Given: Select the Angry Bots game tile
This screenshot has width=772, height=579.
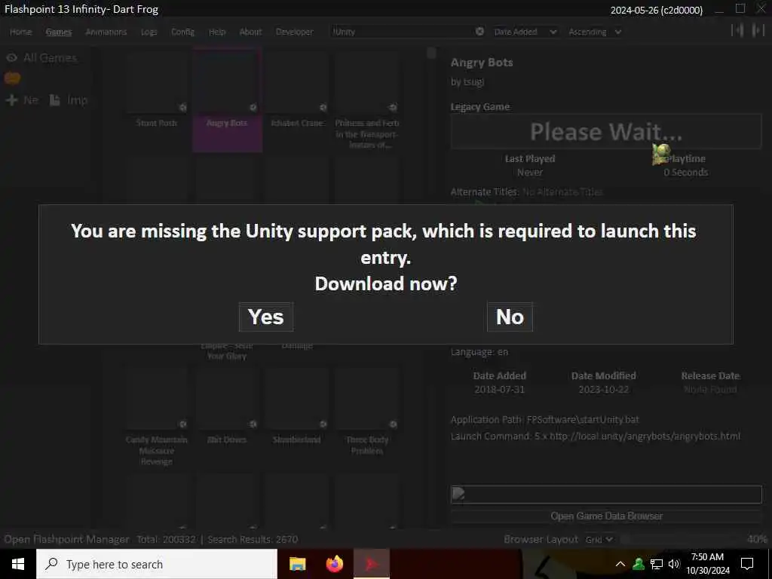Looking at the screenshot, I should tap(227, 100).
